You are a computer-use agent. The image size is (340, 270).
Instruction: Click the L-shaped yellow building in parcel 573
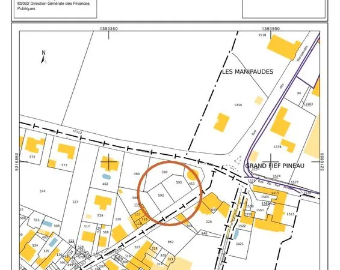click(67, 151)
